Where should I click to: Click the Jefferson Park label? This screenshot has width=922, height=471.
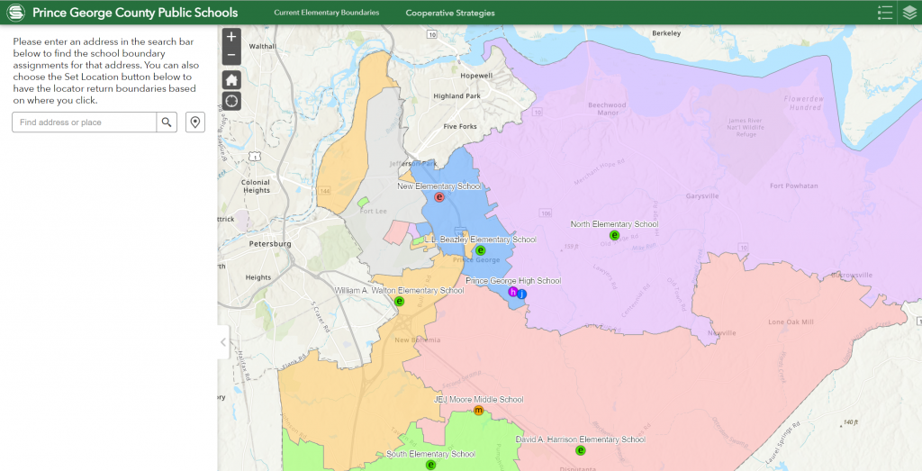tap(413, 164)
